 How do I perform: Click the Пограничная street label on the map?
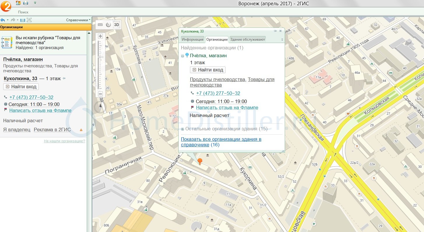[124, 165]
